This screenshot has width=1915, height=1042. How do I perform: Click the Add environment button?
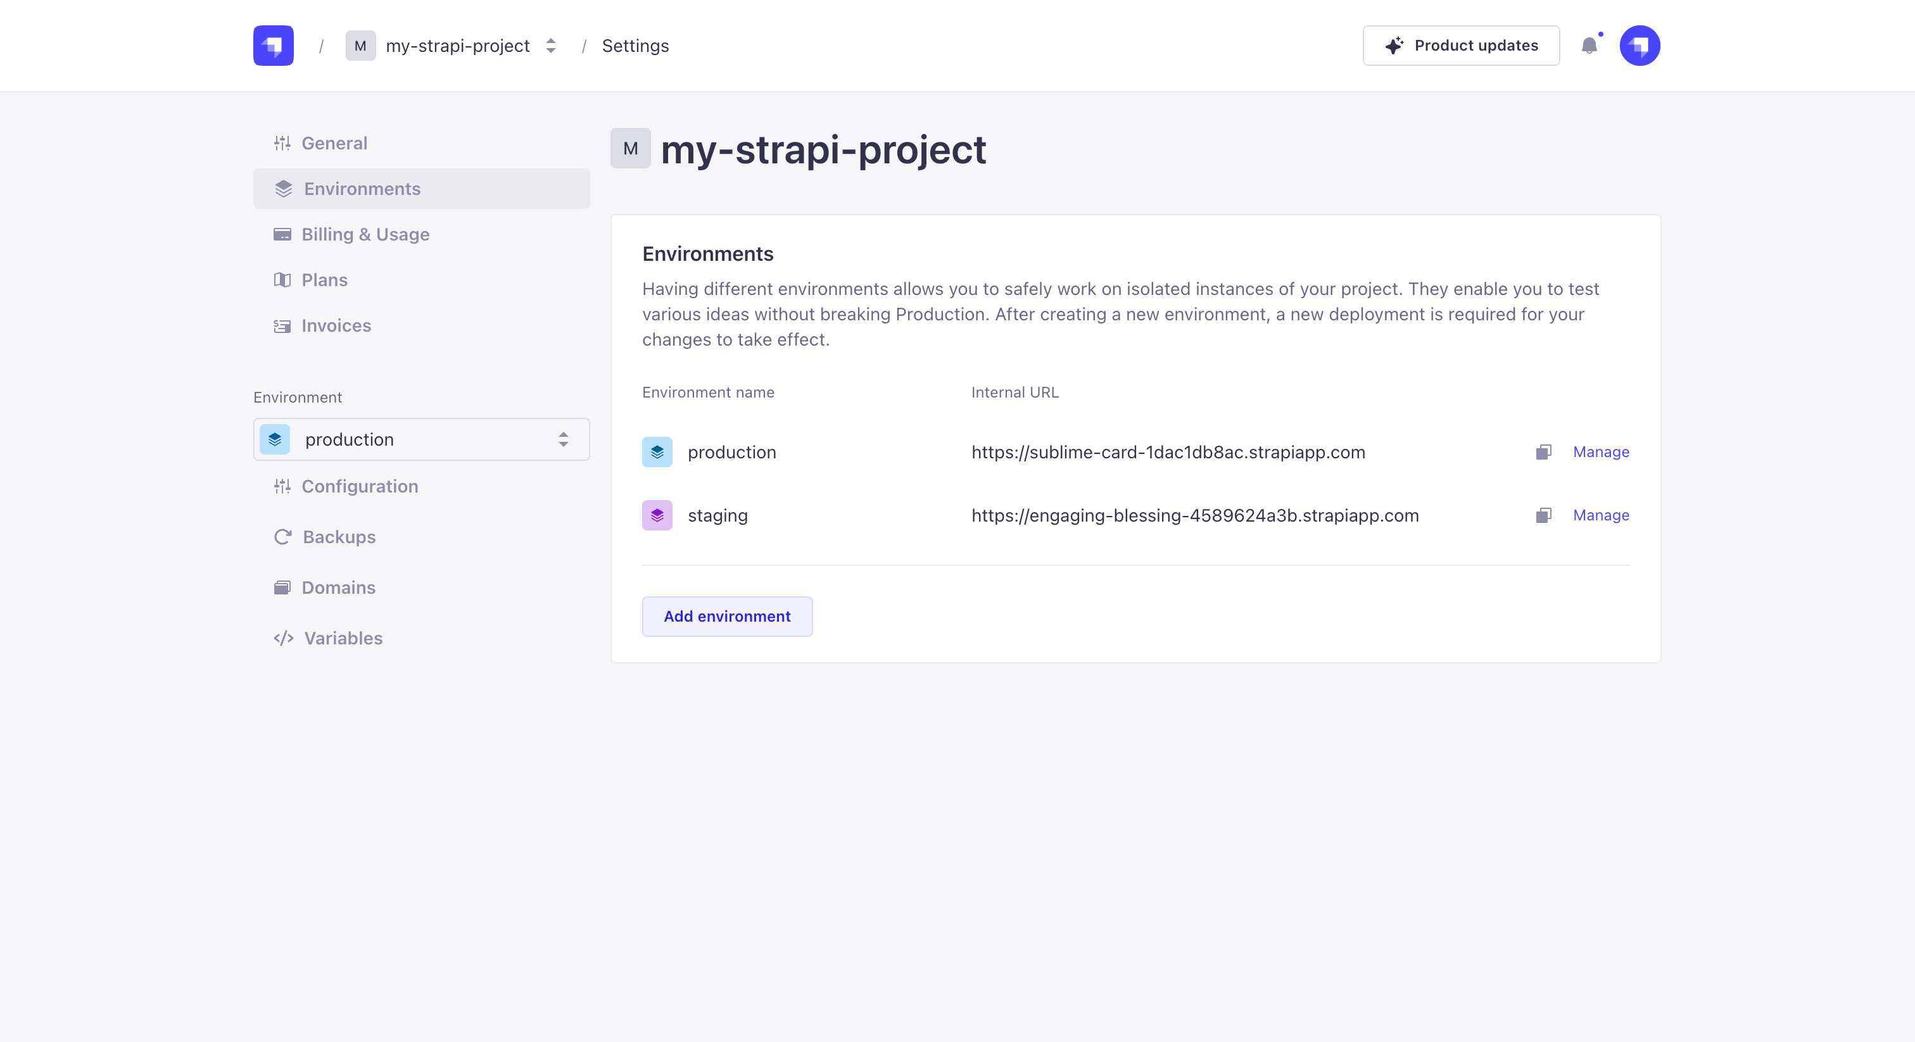click(x=727, y=616)
